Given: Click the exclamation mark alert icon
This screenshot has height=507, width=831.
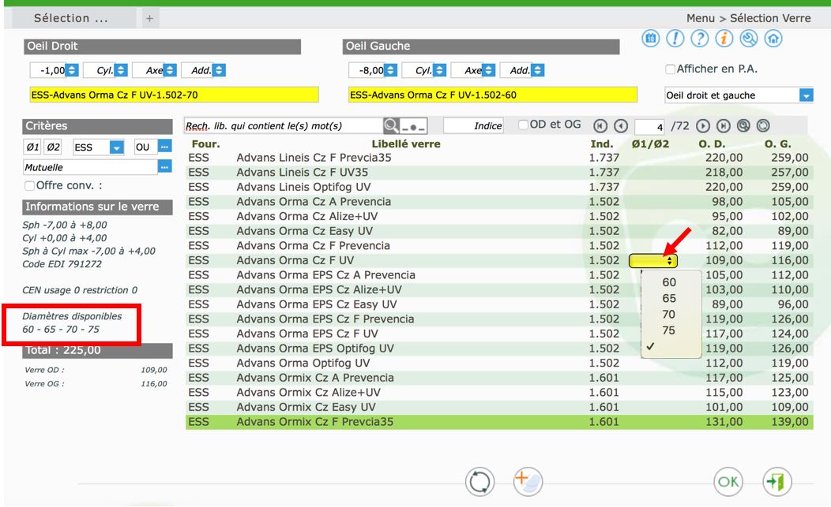Looking at the screenshot, I should pyautogui.click(x=675, y=39).
